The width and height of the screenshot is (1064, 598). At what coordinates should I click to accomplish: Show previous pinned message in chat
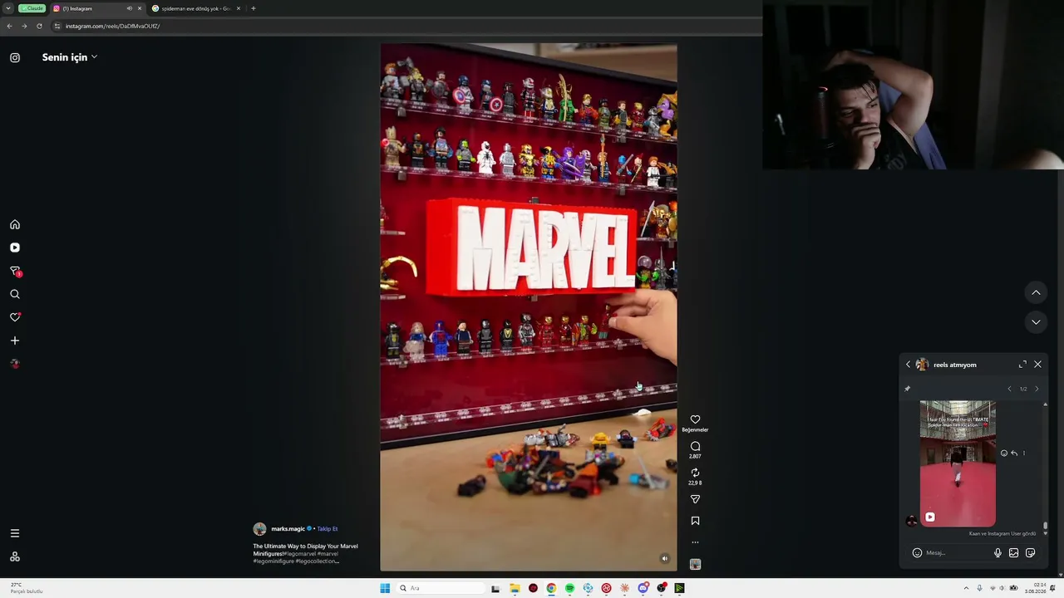click(1009, 389)
